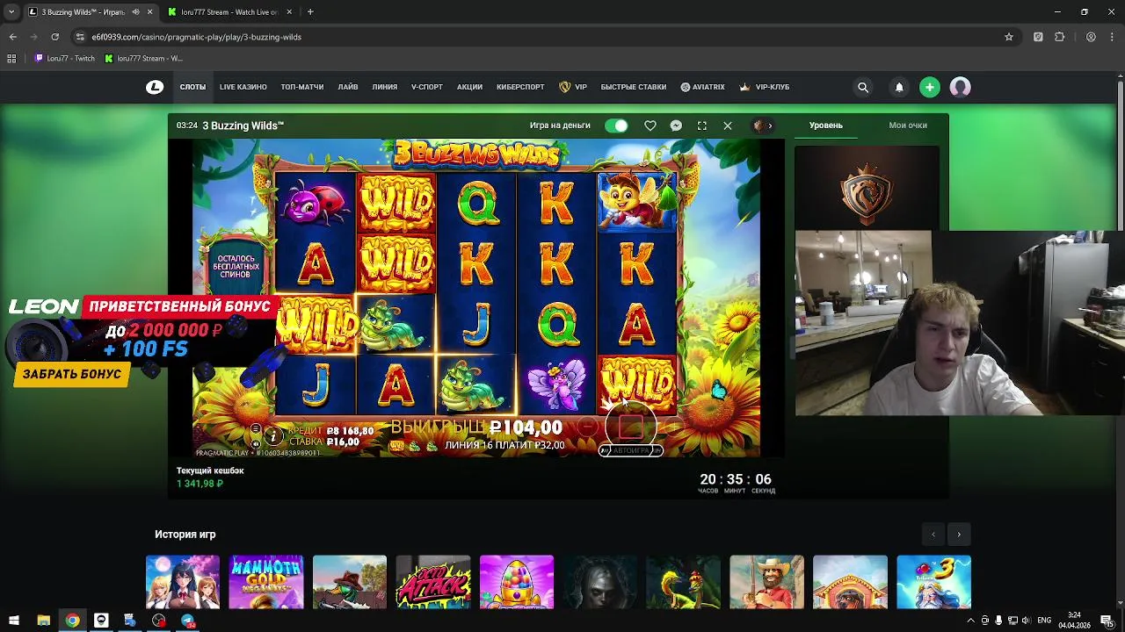
Task: Open the 'КИБЕРСПОРТ' menu item
Action: [x=520, y=87]
